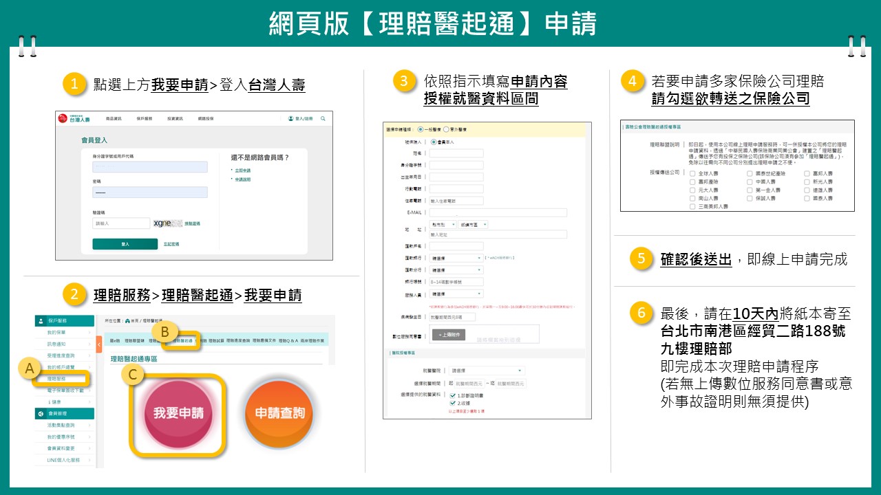
Task: Check 國泰世紀產險 company checkbox
Action: click(x=750, y=173)
